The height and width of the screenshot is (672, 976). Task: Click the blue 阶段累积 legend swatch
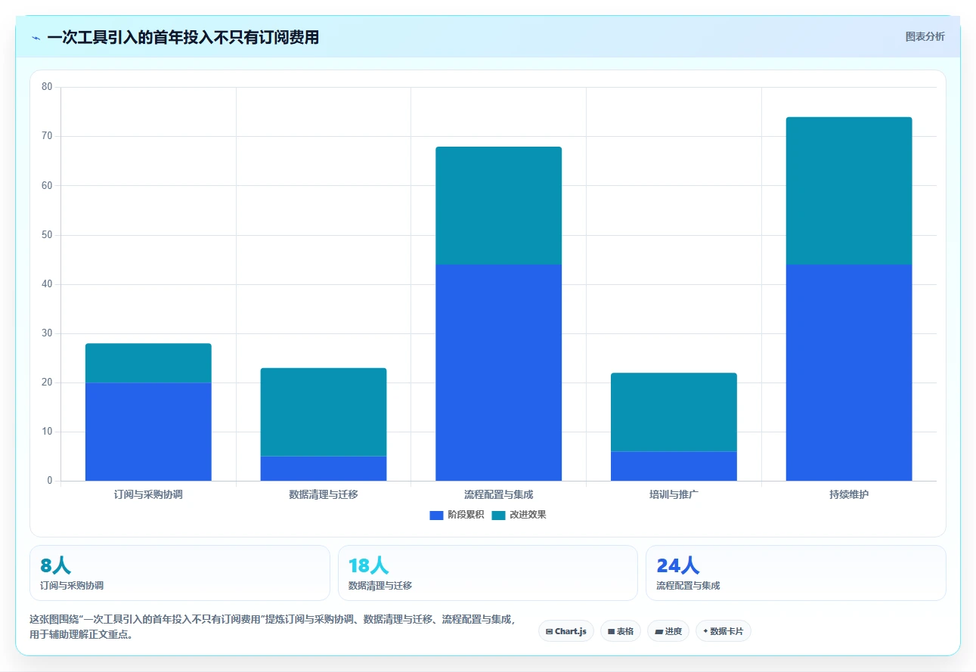[x=436, y=516]
